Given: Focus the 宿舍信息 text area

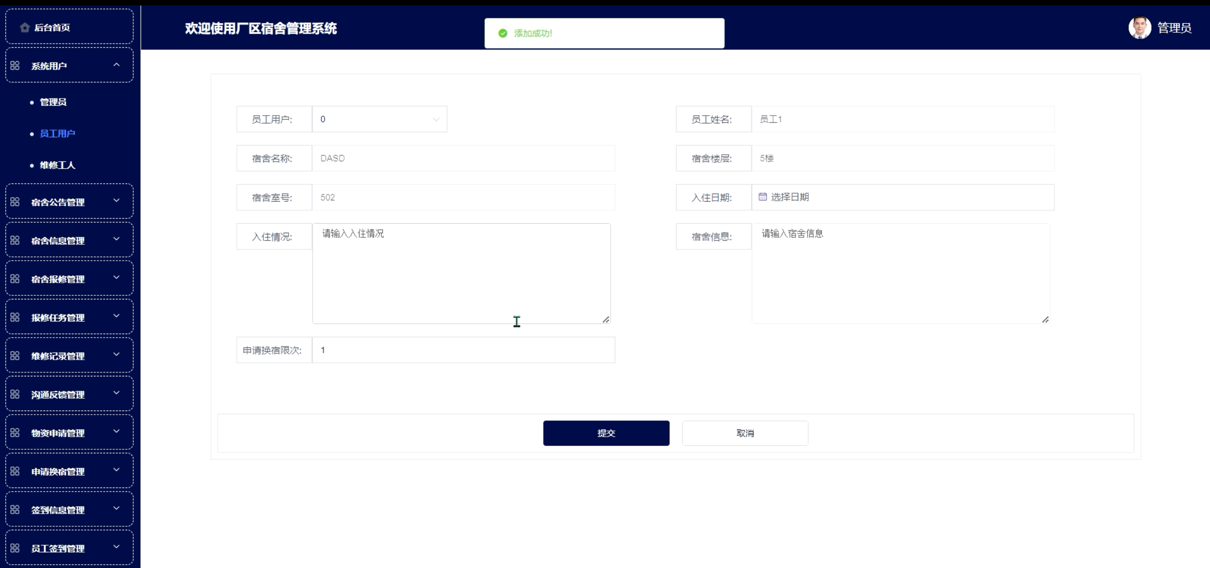Looking at the screenshot, I should [x=900, y=274].
